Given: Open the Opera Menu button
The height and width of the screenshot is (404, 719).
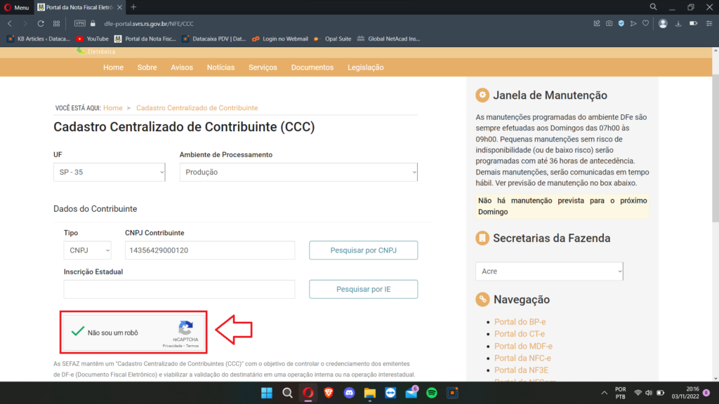Looking at the screenshot, I should click(15, 7).
